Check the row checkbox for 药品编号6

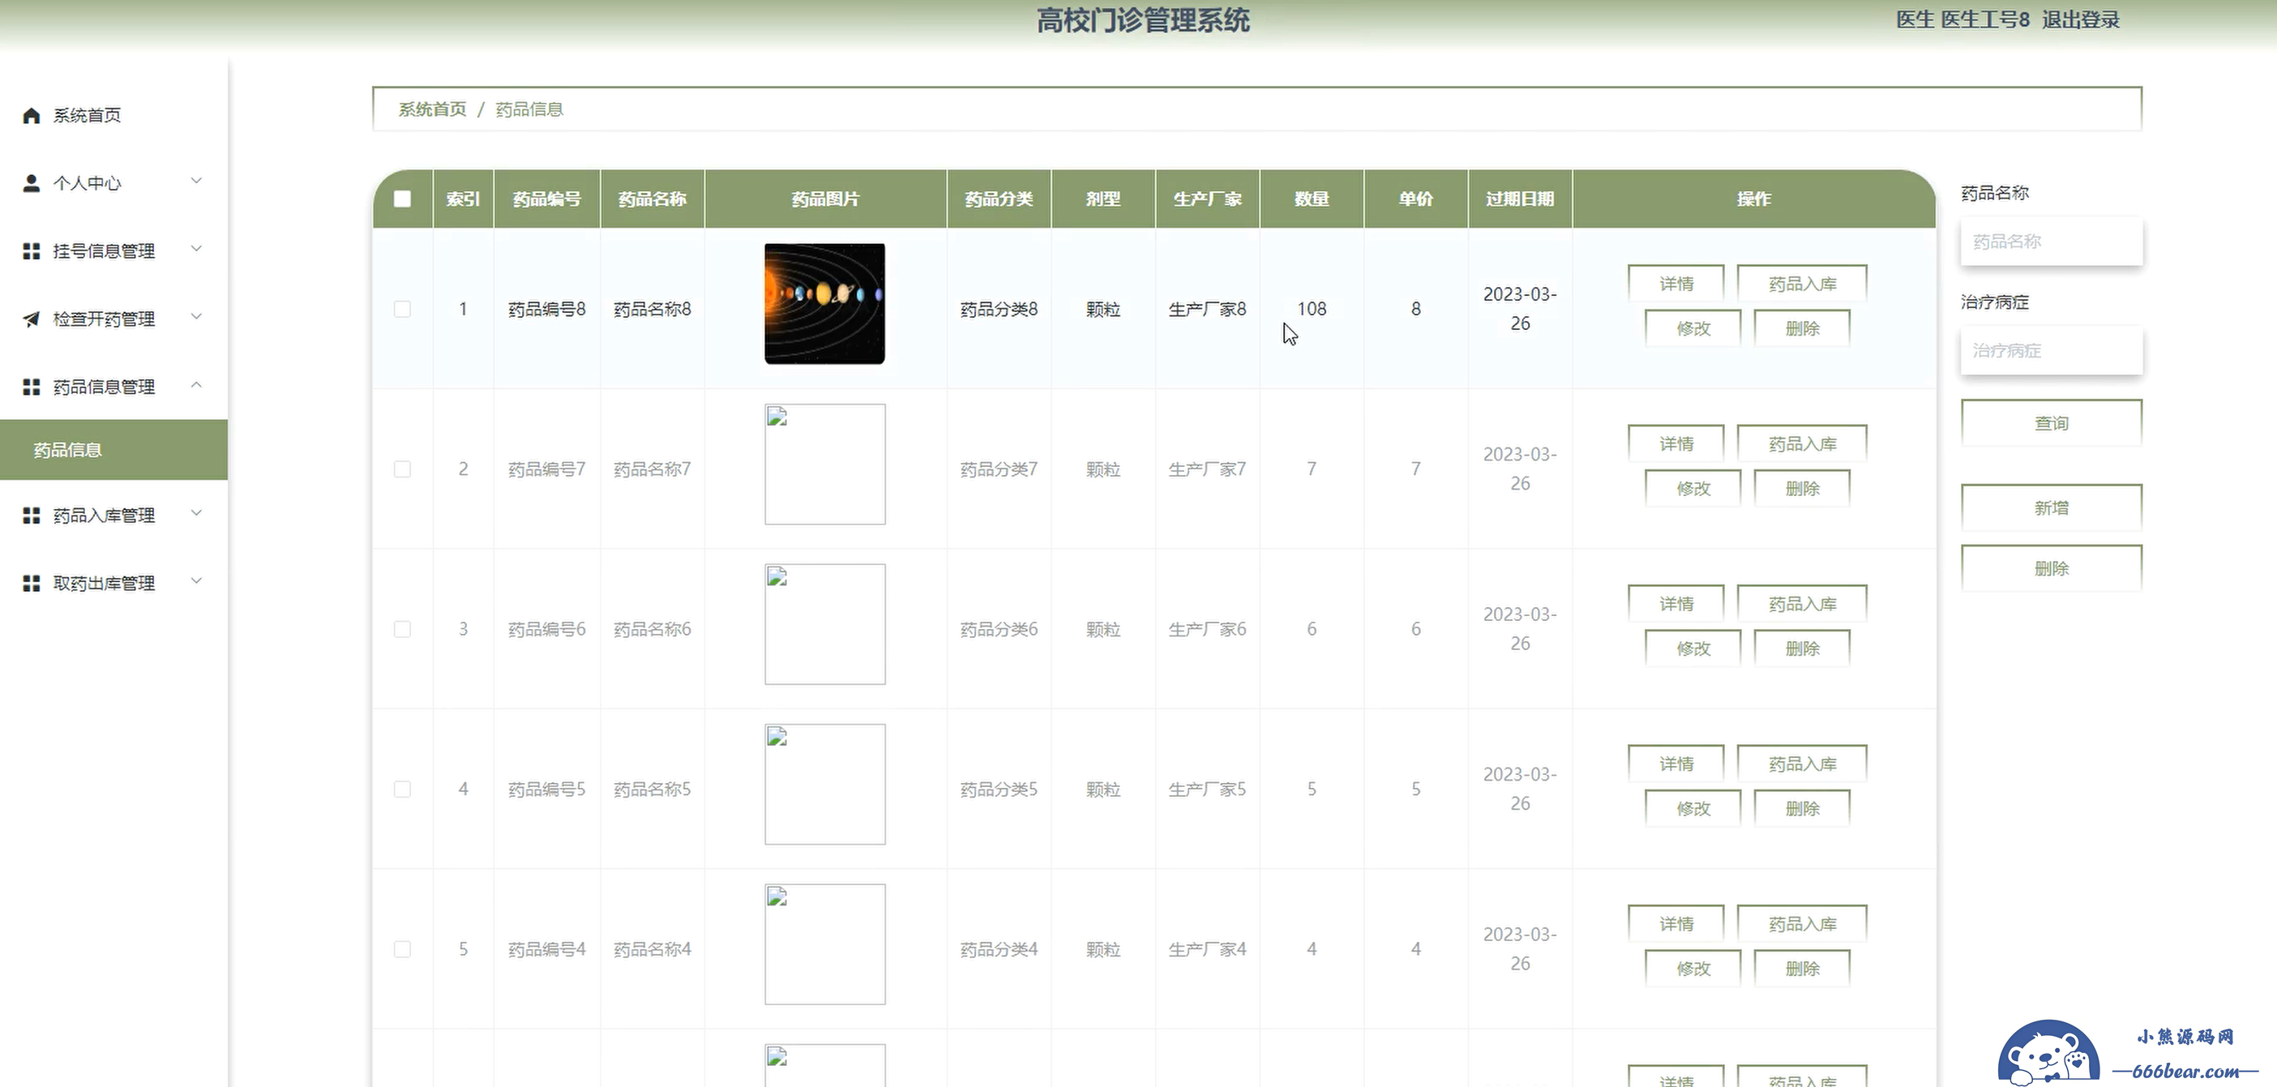[x=402, y=629]
